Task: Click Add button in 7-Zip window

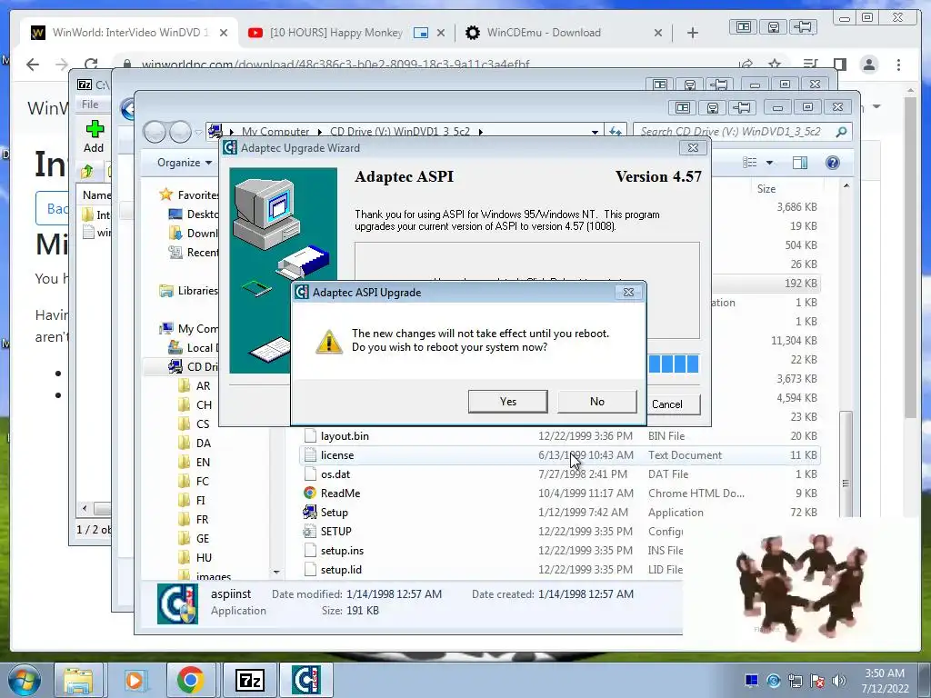Action: coord(94,136)
